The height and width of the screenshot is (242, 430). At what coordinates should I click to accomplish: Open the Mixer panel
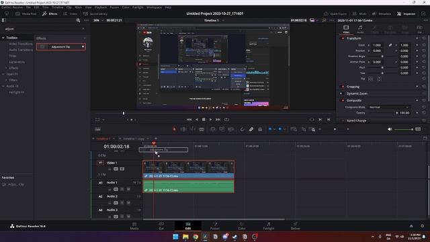359,13
